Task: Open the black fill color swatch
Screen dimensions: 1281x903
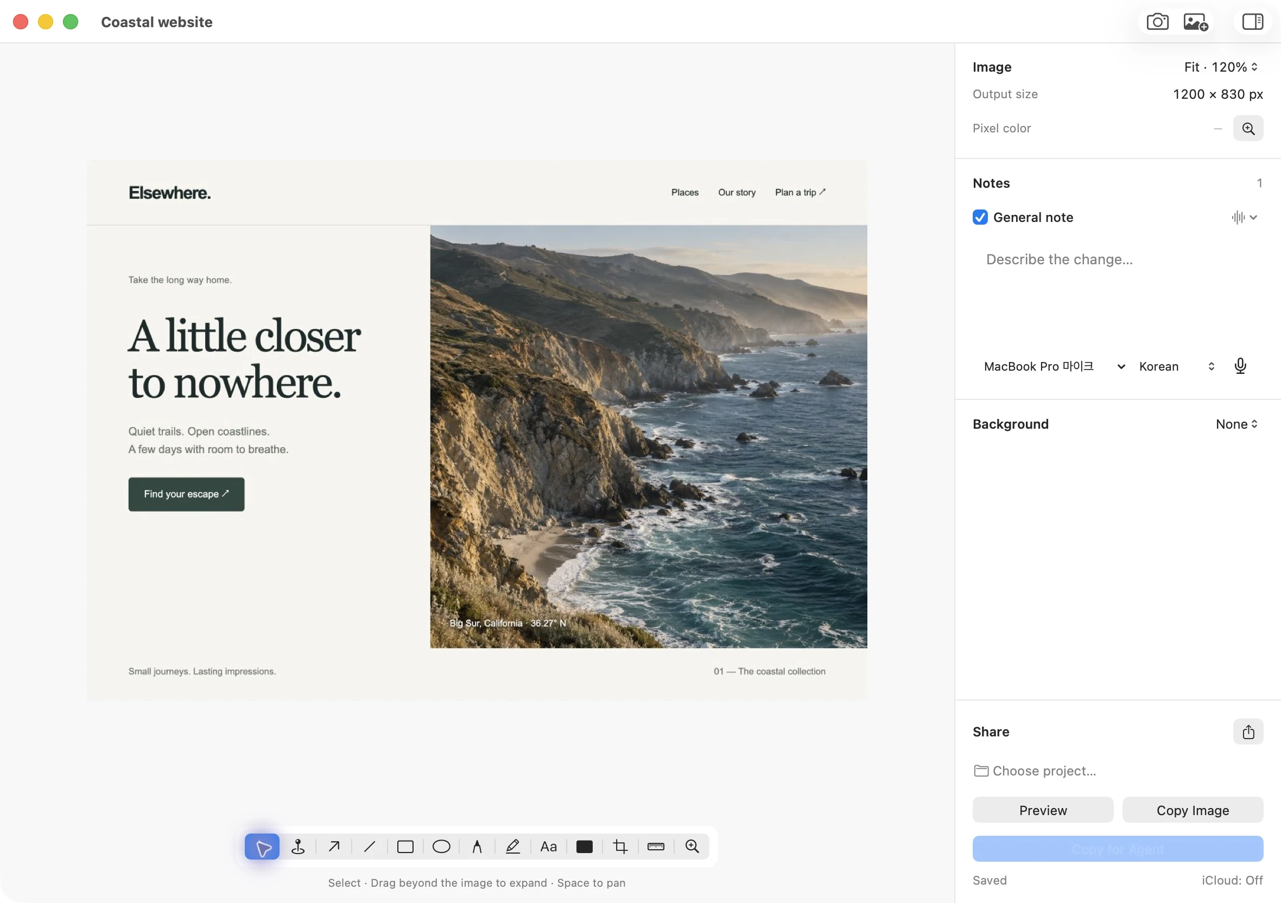Action: [x=584, y=847]
